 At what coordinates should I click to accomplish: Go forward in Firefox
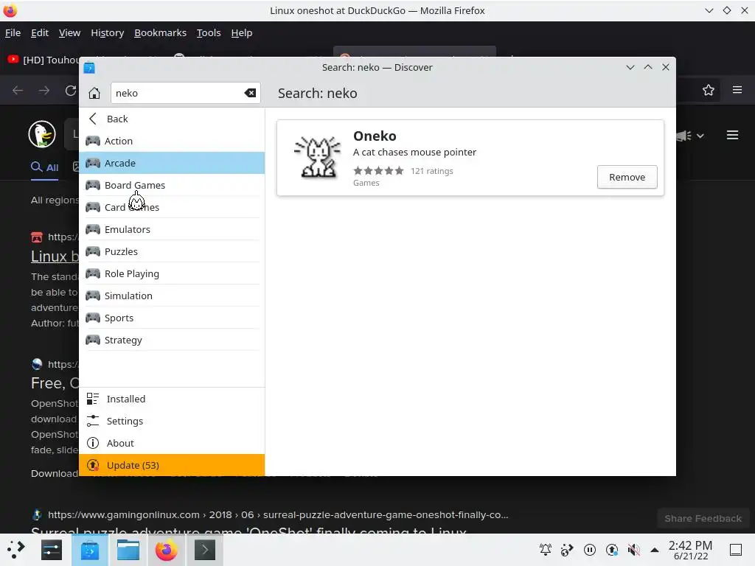click(44, 90)
